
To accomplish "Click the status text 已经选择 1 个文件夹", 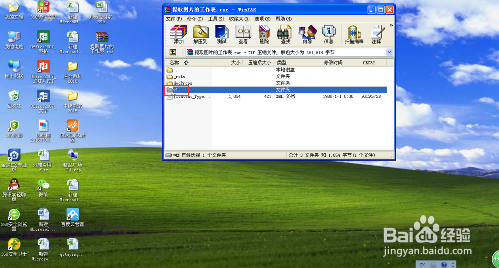I will click(x=204, y=155).
